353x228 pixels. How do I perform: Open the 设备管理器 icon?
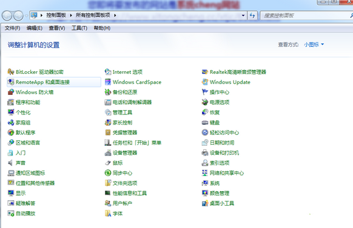tap(108, 152)
